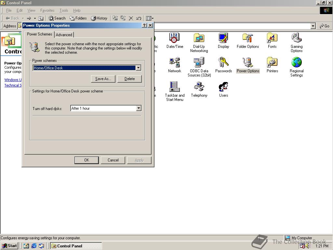Open the File menu
This screenshot has height=250, width=333.
click(x=9, y=10)
